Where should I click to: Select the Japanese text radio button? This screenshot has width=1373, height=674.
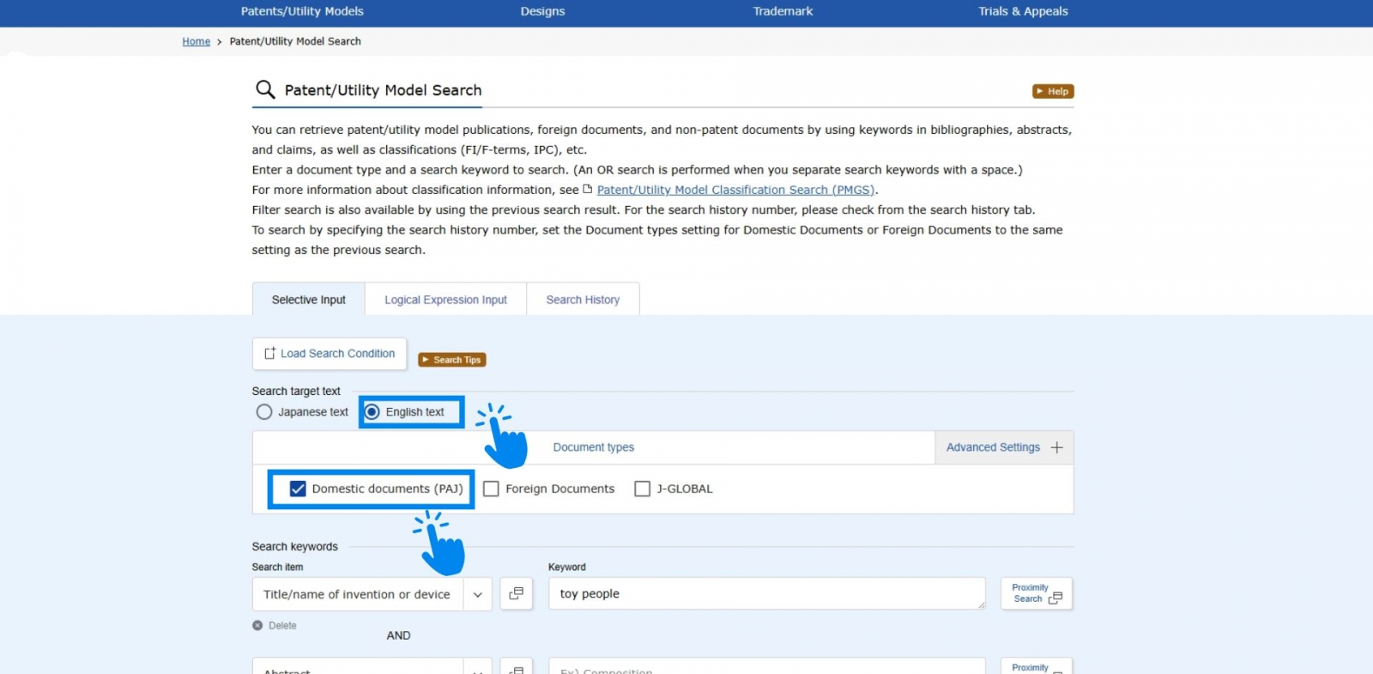tap(264, 412)
